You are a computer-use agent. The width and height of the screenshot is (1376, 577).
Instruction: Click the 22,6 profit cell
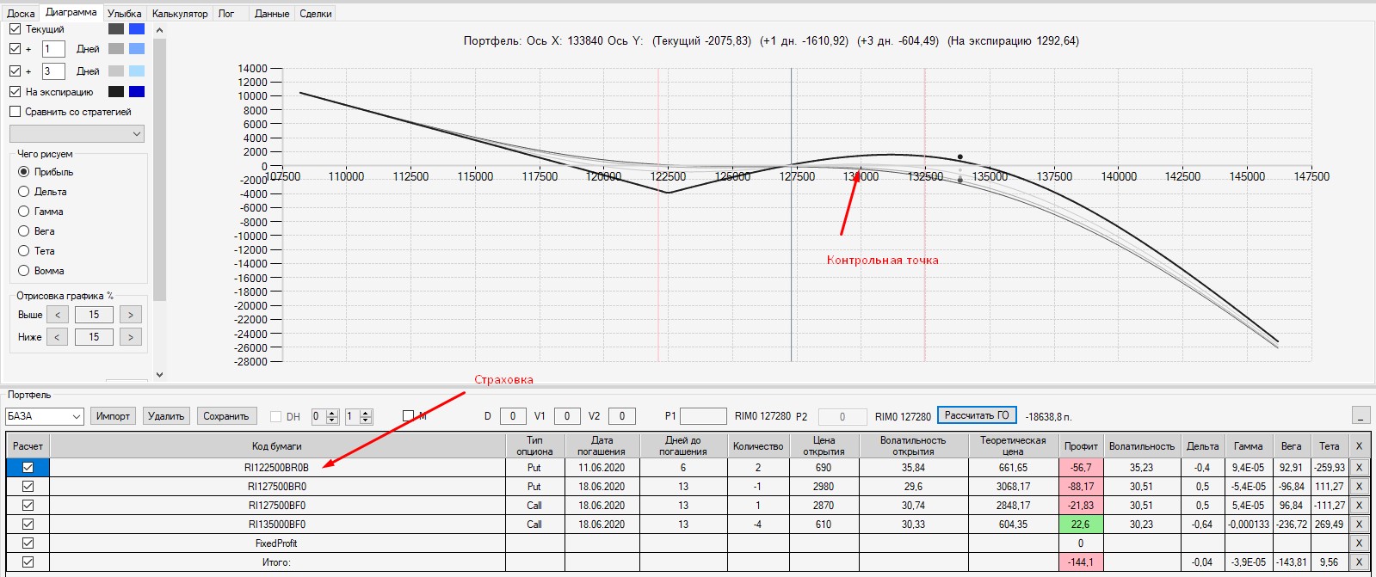pyautogui.click(x=1081, y=525)
